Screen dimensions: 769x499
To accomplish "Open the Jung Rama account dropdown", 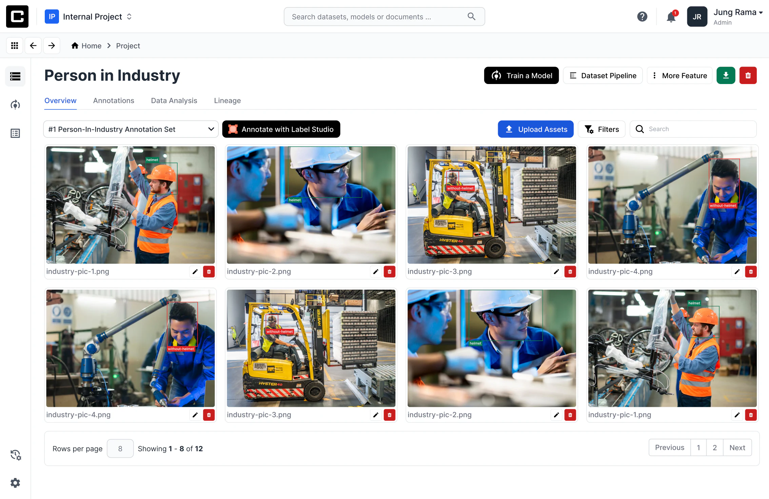I will coord(738,17).
